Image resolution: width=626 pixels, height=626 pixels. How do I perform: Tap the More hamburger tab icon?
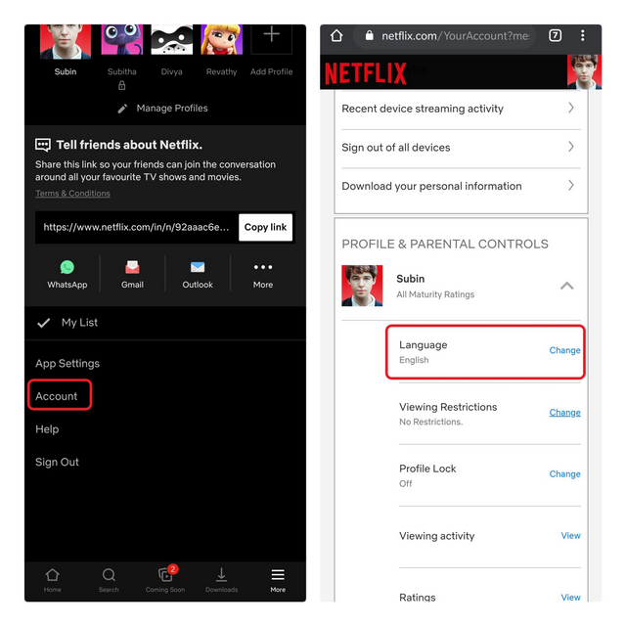pyautogui.click(x=278, y=575)
